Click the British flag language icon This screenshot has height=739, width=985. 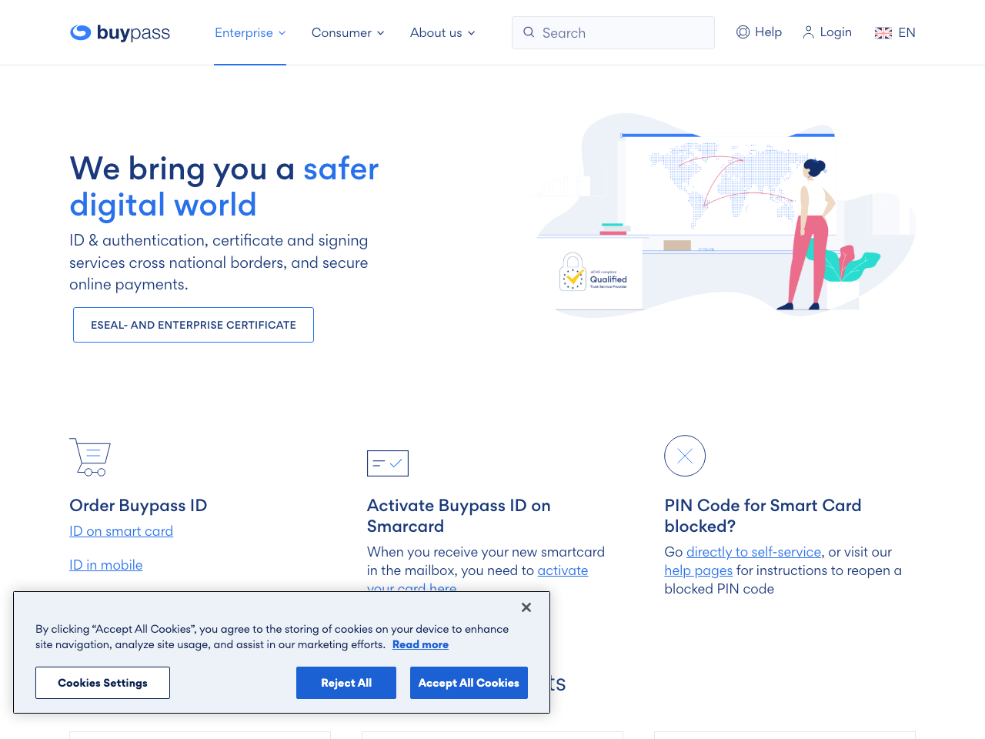[882, 32]
